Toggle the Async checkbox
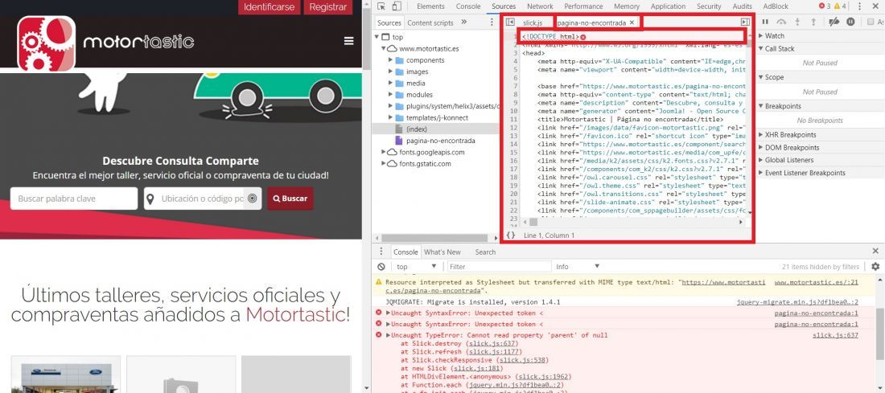The image size is (885, 393). coord(871,22)
